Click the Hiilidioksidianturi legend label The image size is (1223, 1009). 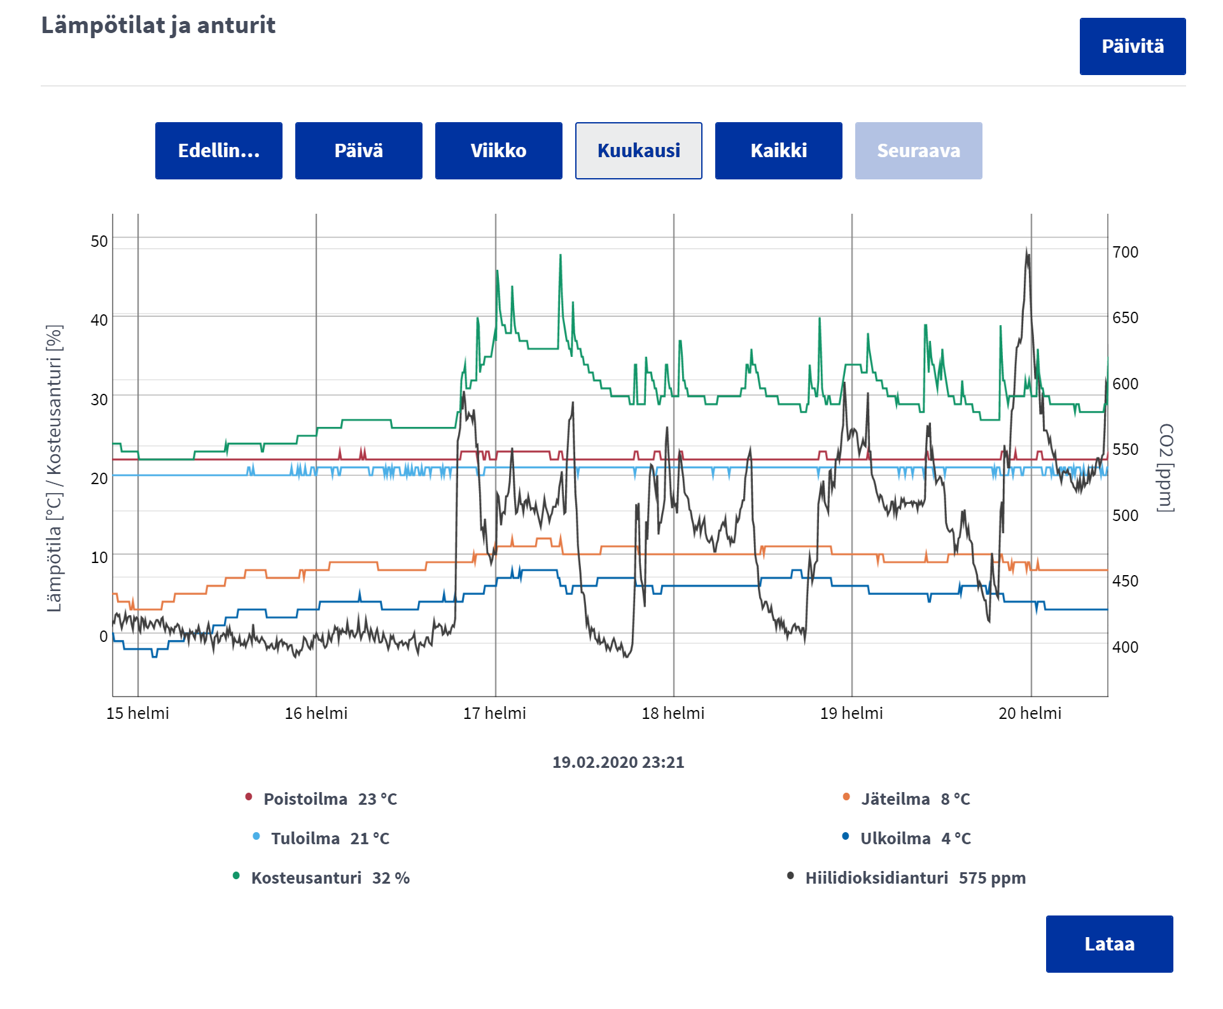876,878
